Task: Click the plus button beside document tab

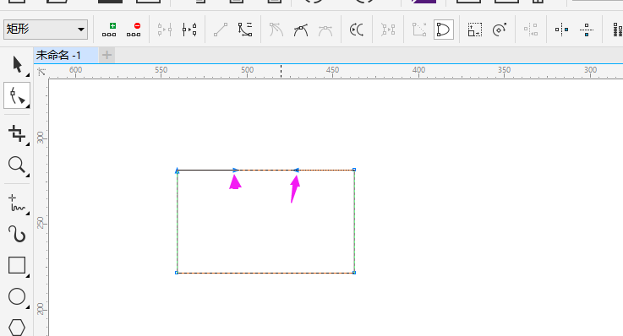Action: [107, 55]
